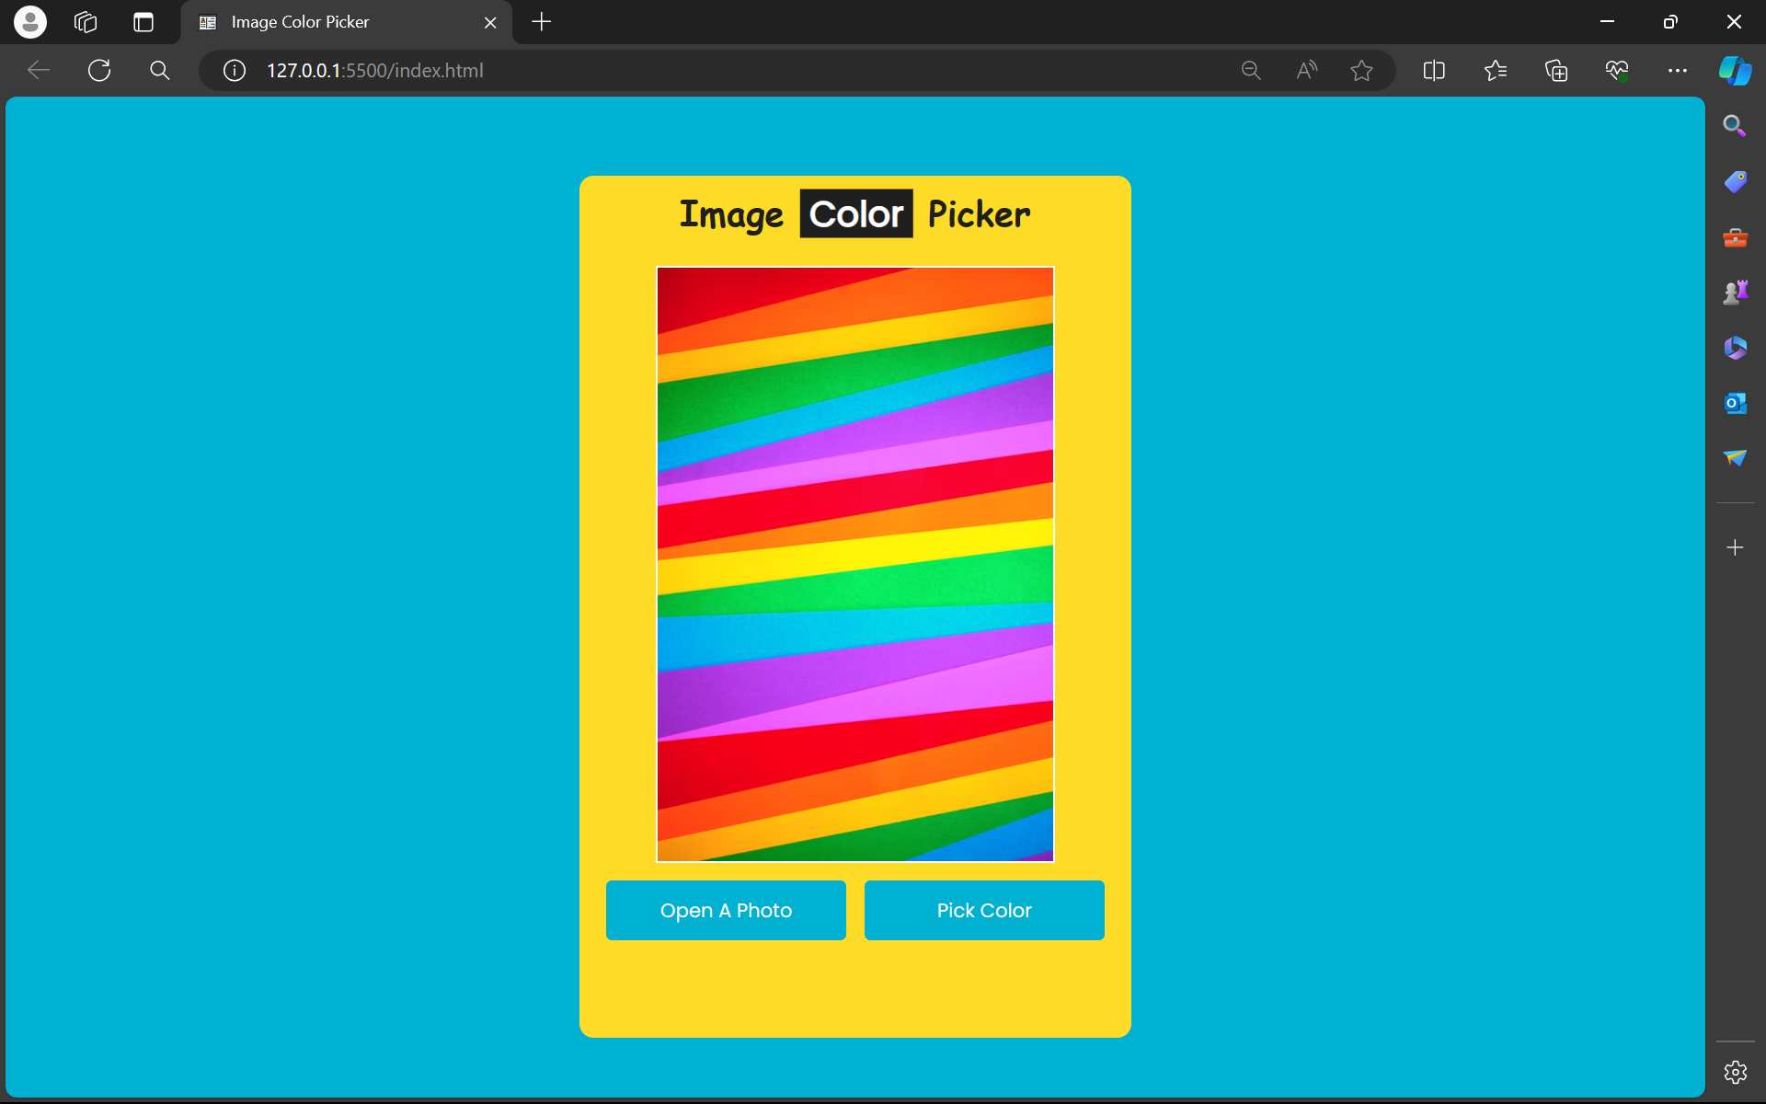
Task: Click the Pick Color button
Action: (x=983, y=910)
